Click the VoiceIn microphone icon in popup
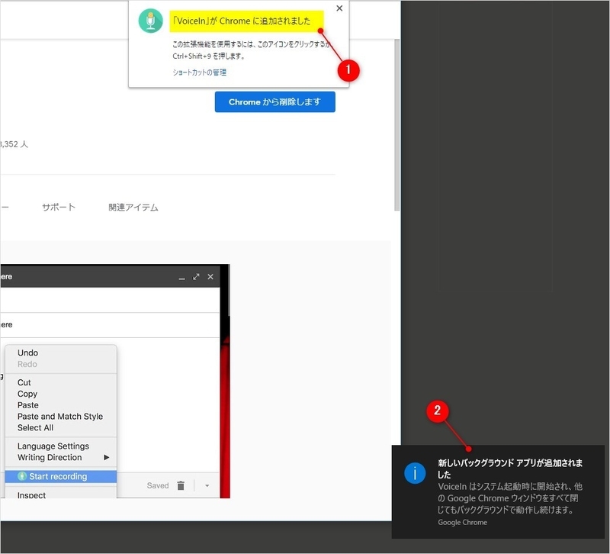 pos(150,21)
